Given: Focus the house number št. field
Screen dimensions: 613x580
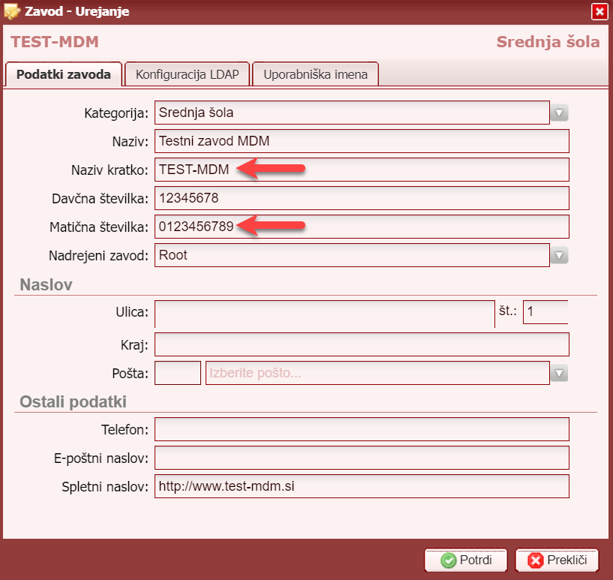Looking at the screenshot, I should tap(545, 311).
